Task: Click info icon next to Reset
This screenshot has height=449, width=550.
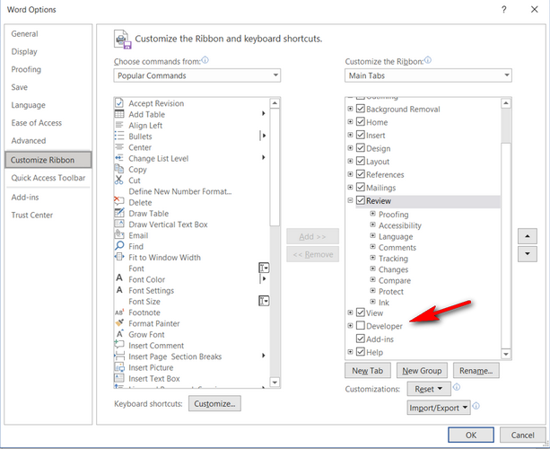Action: point(457,387)
